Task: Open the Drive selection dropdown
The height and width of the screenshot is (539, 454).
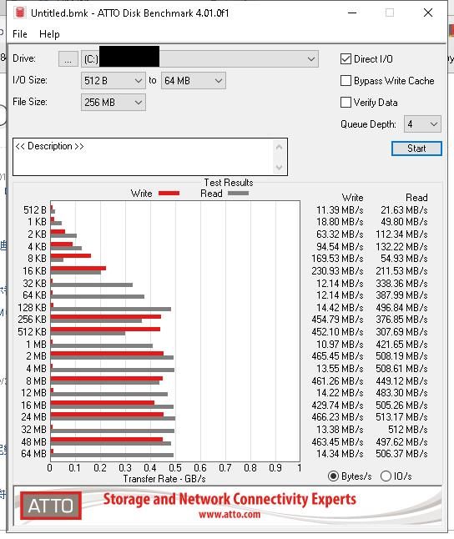Action: click(x=199, y=59)
